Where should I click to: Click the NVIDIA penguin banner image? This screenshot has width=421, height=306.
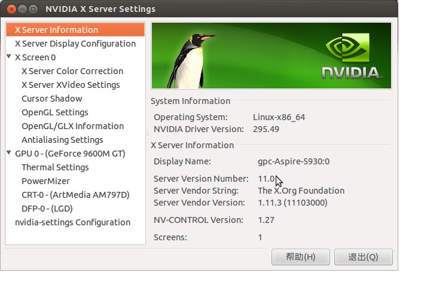tap(271, 56)
